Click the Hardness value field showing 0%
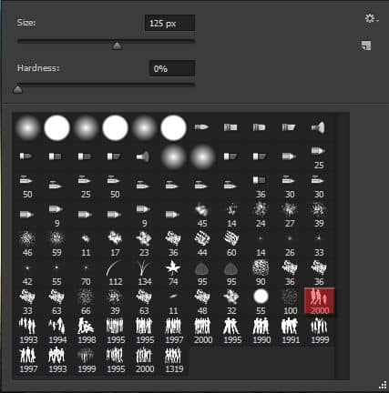389x393 pixels. (172, 68)
